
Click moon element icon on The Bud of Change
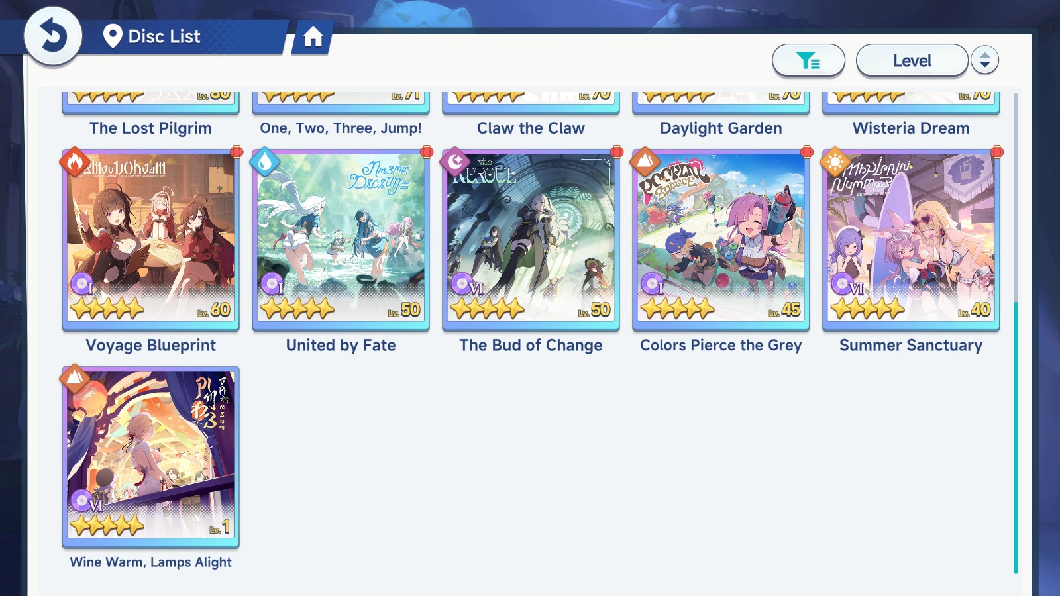tap(455, 162)
